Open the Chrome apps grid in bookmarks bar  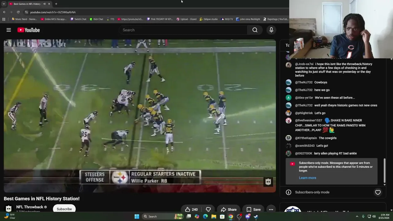pyautogui.click(x=4, y=19)
